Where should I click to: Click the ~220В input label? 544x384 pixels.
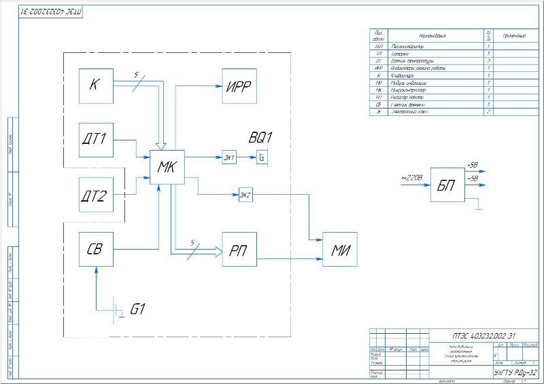click(x=412, y=178)
